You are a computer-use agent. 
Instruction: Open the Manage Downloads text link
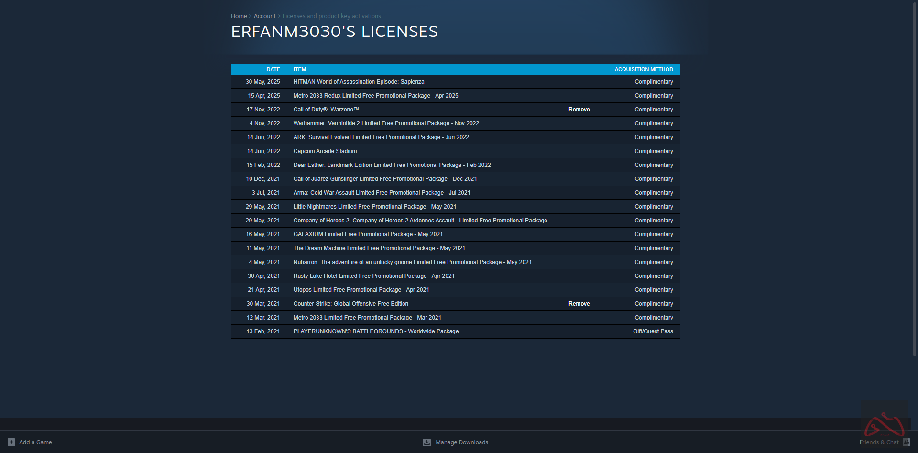tap(461, 442)
